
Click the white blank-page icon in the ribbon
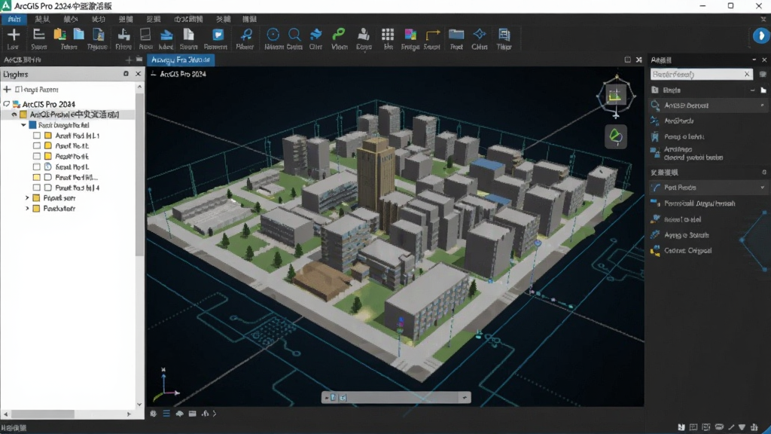point(188,35)
